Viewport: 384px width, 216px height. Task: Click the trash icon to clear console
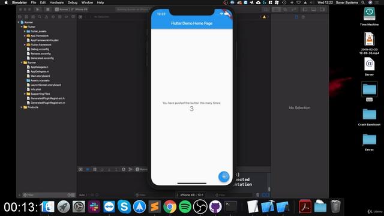(257, 195)
